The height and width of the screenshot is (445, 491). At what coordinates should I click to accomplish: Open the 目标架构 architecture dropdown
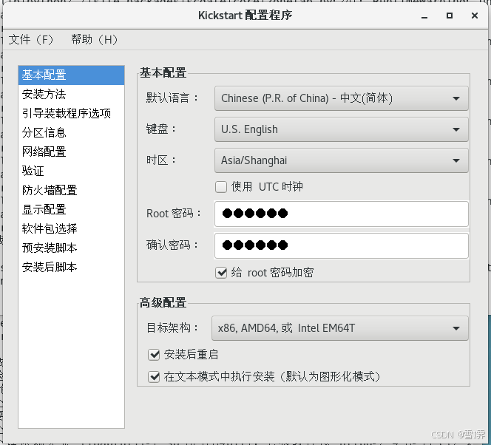340,328
